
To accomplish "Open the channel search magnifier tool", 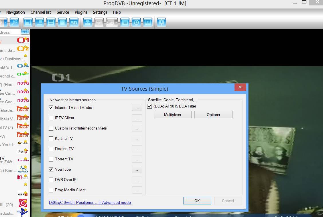I will (14, 22).
